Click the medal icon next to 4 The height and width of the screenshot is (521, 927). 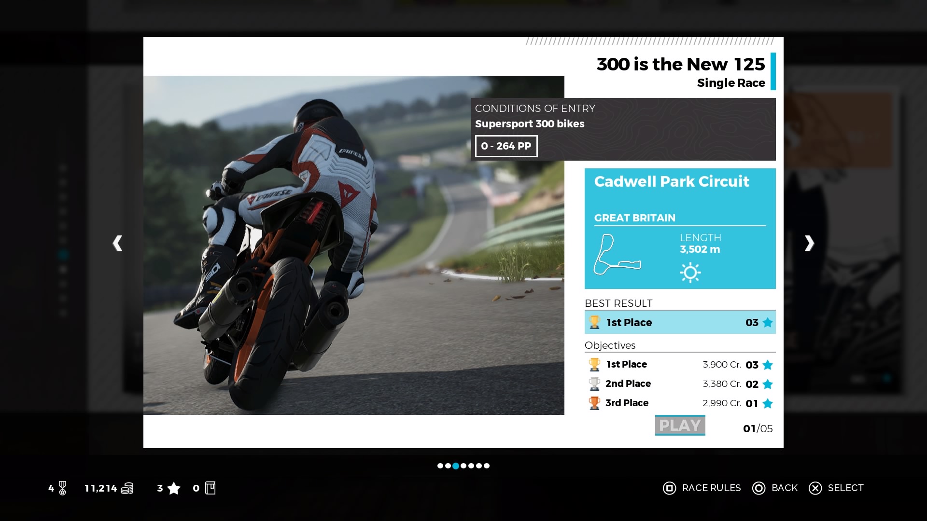pyautogui.click(x=62, y=488)
